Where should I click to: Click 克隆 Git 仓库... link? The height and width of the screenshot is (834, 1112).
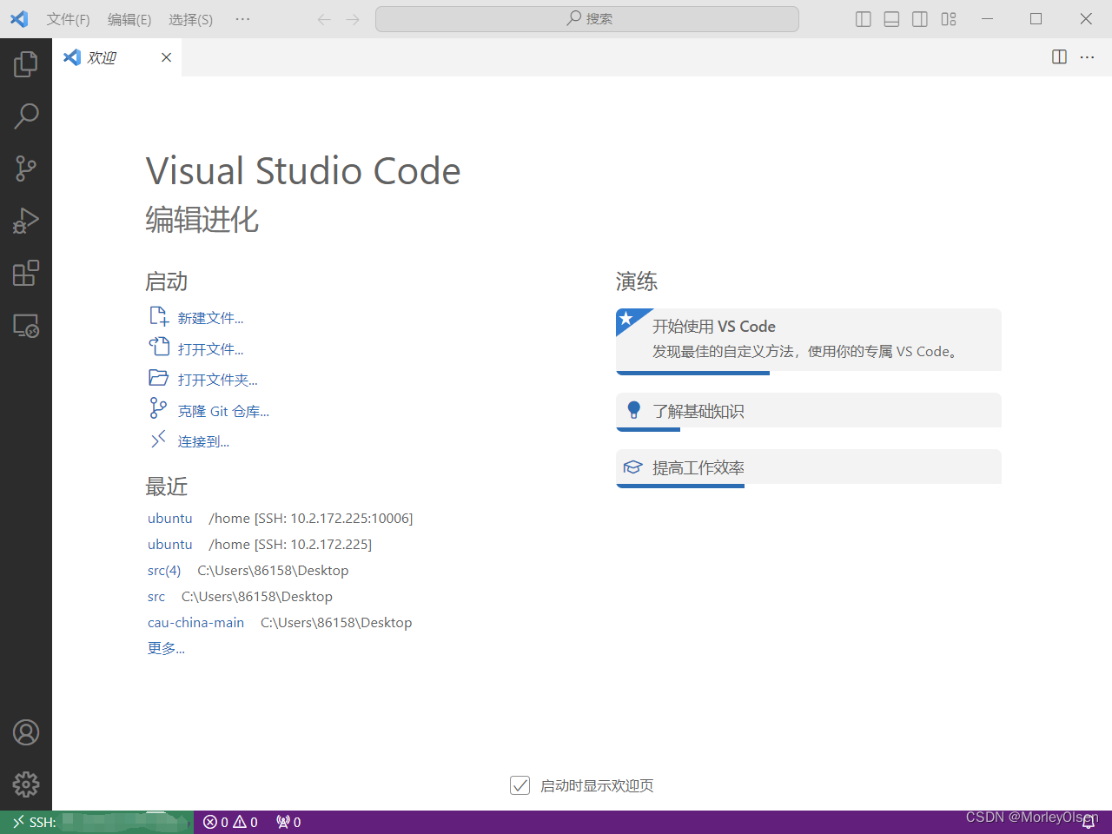click(223, 411)
